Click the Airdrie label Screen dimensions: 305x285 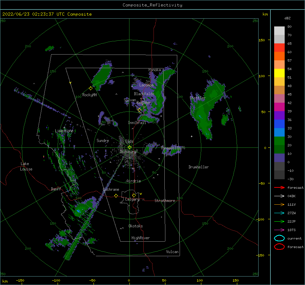pyautogui.click(x=134, y=181)
